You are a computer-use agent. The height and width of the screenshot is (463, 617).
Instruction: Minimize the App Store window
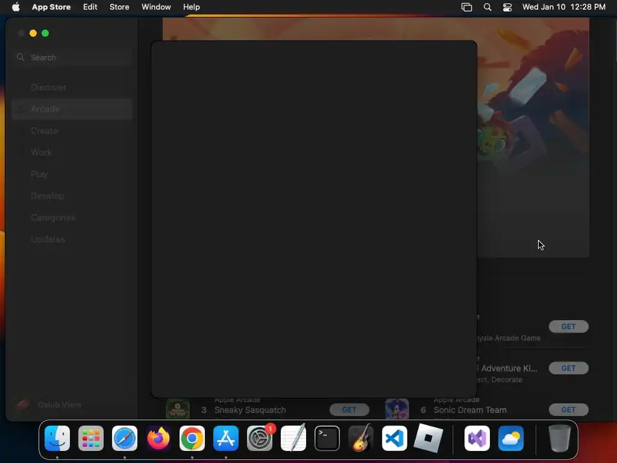point(33,33)
